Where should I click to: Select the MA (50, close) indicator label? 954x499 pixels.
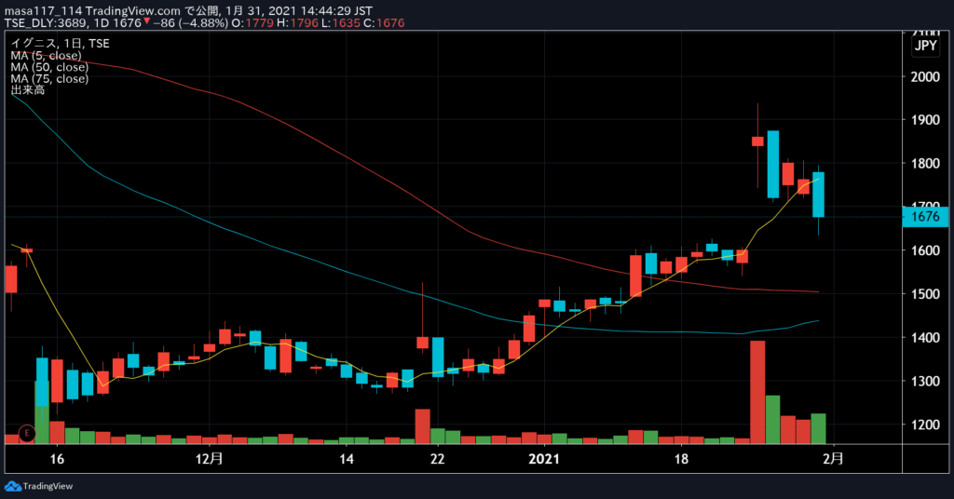pyautogui.click(x=49, y=67)
